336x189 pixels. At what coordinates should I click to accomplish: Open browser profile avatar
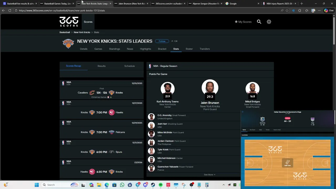click(x=313, y=10)
